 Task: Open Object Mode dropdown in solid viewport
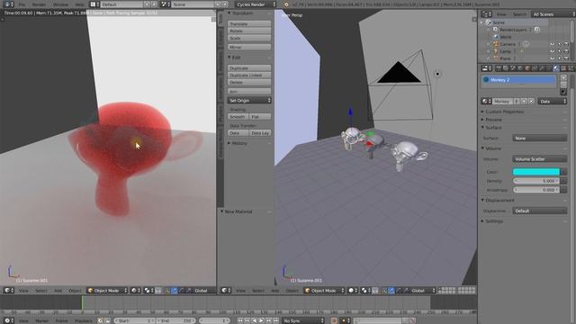(324, 291)
